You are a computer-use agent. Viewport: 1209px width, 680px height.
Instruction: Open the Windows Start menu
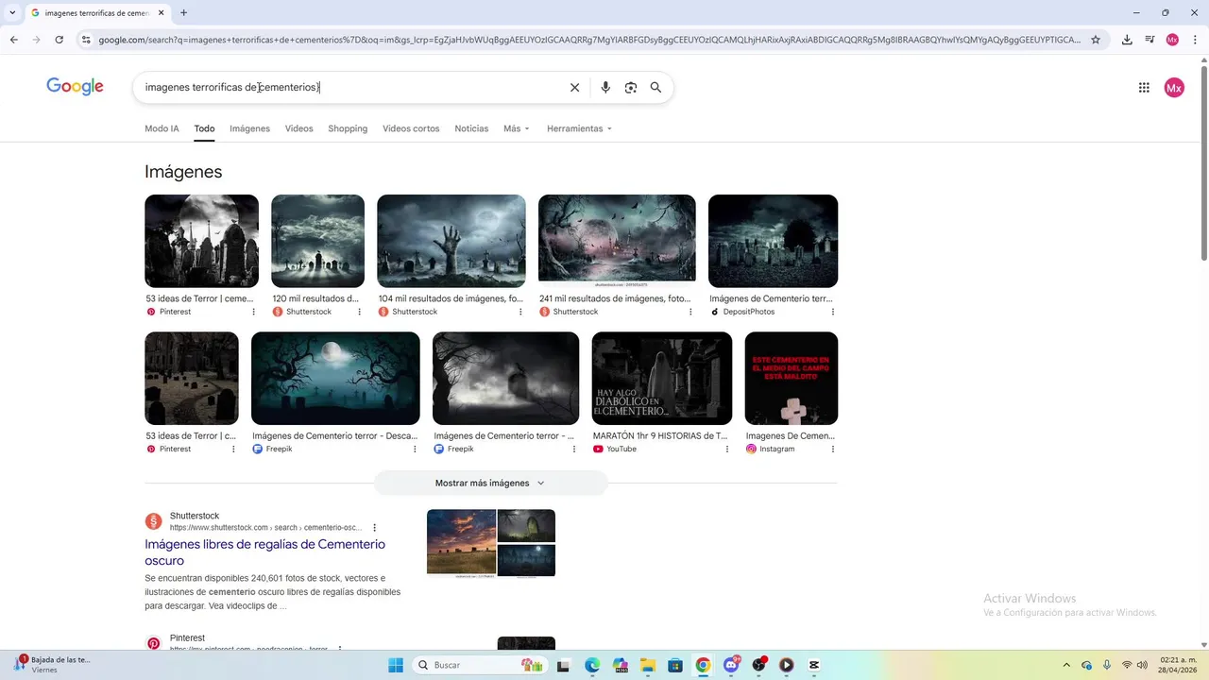[x=396, y=665]
